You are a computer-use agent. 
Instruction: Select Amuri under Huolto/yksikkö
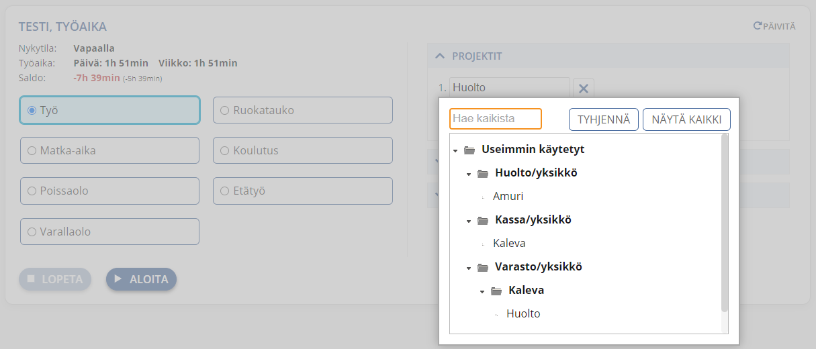pyautogui.click(x=508, y=197)
